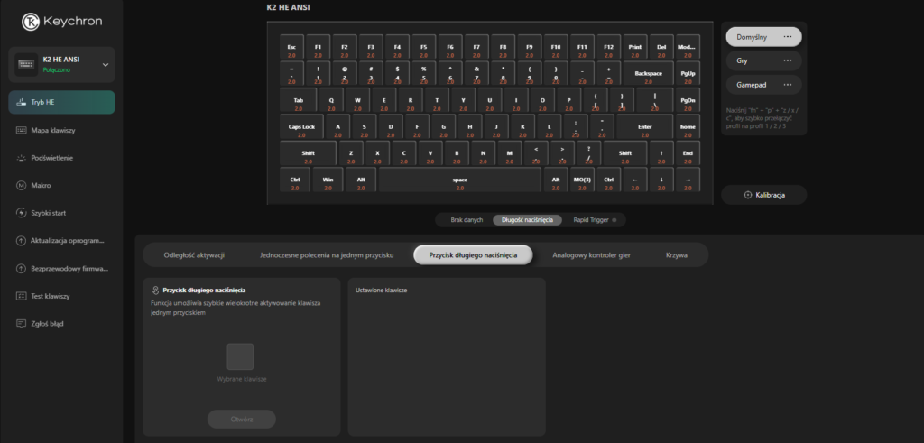This screenshot has height=443, width=924.
Task: Click the Ustawione klawisze label
Action: coord(382,291)
